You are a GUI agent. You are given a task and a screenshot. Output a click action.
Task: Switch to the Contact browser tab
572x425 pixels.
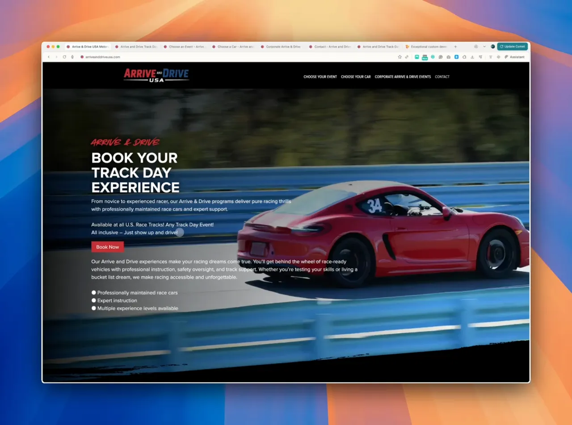click(332, 46)
